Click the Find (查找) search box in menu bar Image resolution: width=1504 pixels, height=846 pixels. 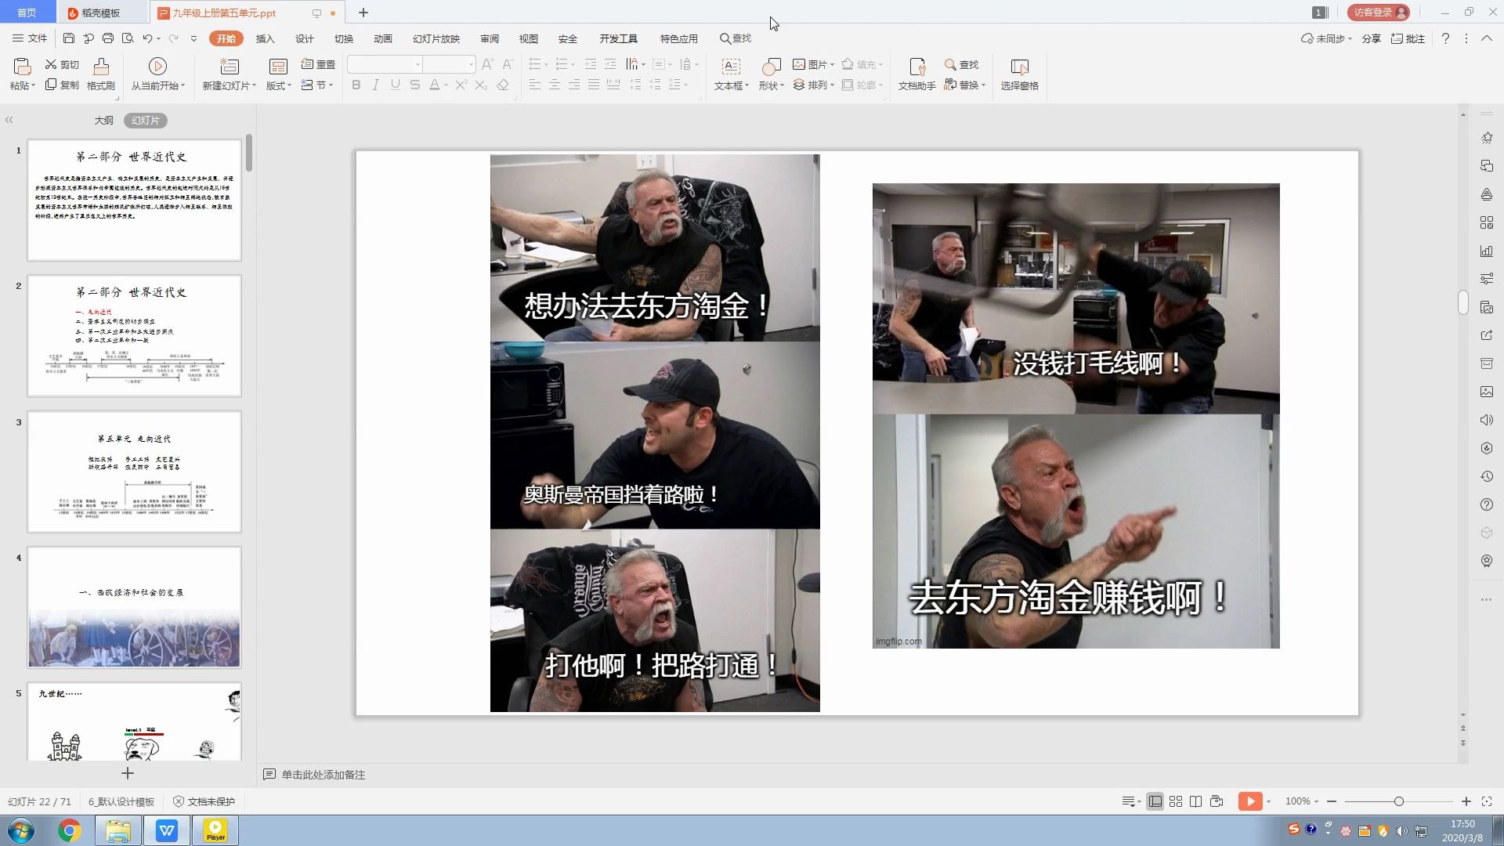click(736, 38)
